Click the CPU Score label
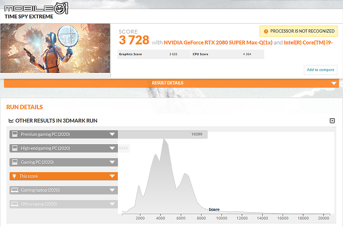Viewport: 343px width, 227px height. click(x=201, y=54)
